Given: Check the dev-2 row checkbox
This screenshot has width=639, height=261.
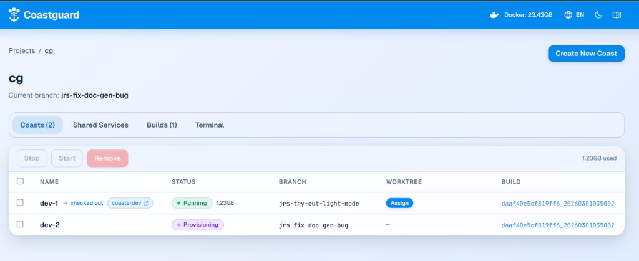Looking at the screenshot, I should [x=21, y=225].
